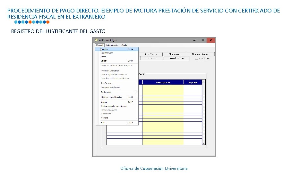Viewport: 308px width, 173px height.
Task: Open the Administración menu
Action: tap(112, 45)
